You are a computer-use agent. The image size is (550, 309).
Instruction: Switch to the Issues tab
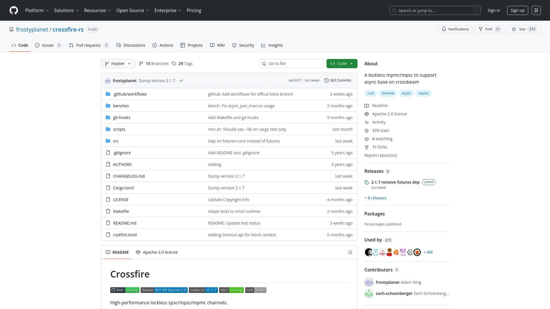[x=48, y=45]
